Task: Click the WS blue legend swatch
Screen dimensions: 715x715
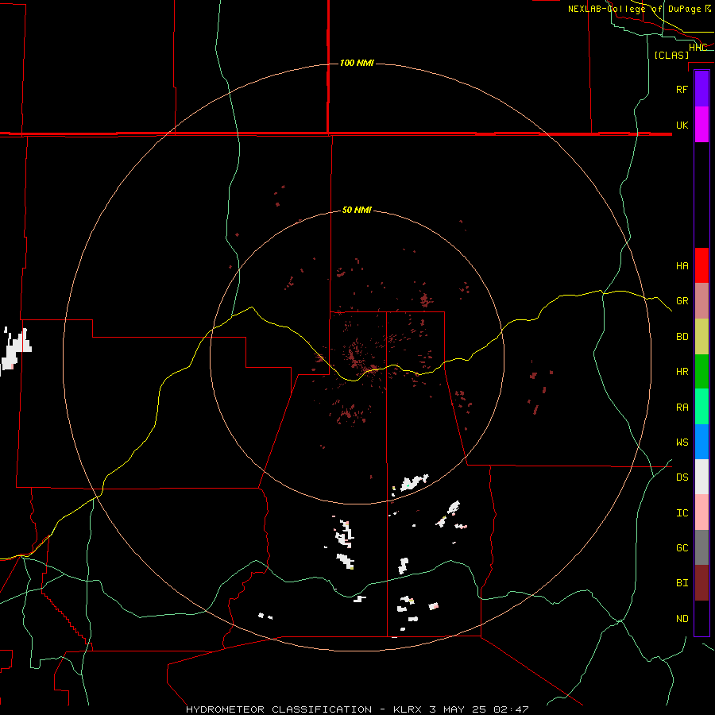Action: tap(701, 442)
